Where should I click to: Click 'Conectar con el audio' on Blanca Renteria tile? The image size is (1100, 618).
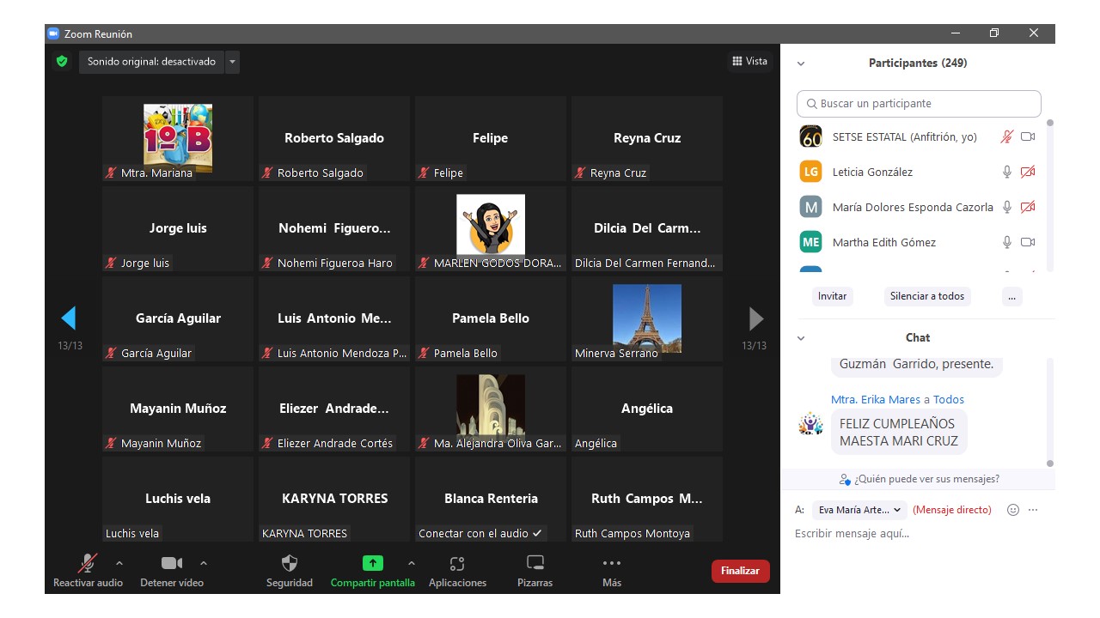[x=480, y=533]
